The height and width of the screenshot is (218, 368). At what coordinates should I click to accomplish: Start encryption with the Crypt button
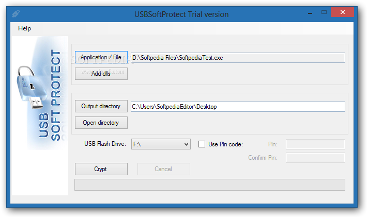pos(101,169)
